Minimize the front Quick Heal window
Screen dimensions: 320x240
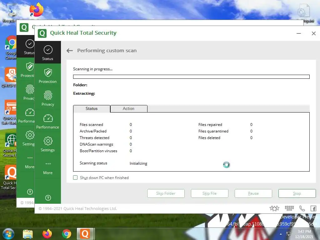coord(299,33)
